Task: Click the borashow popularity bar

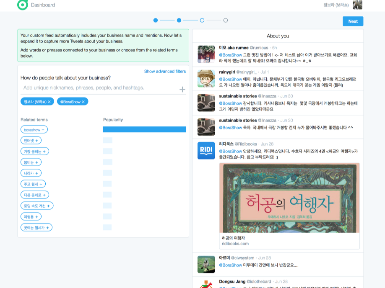Action: point(144,129)
